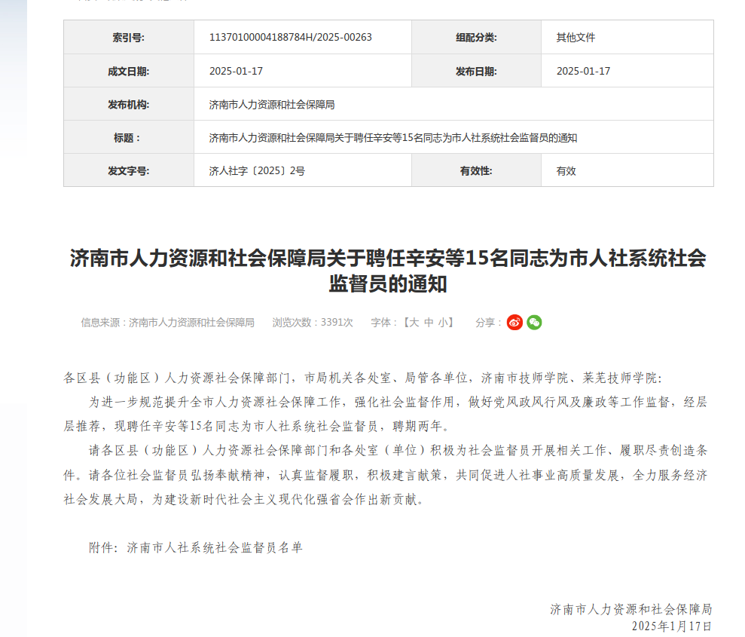Image resolution: width=745 pixels, height=637 pixels.
Task: Click the validity status 有效
Action: point(566,171)
